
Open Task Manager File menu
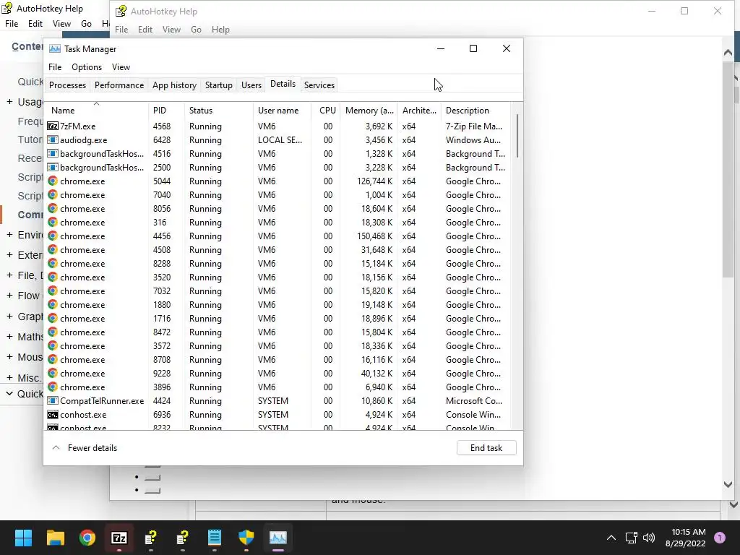[x=55, y=67]
